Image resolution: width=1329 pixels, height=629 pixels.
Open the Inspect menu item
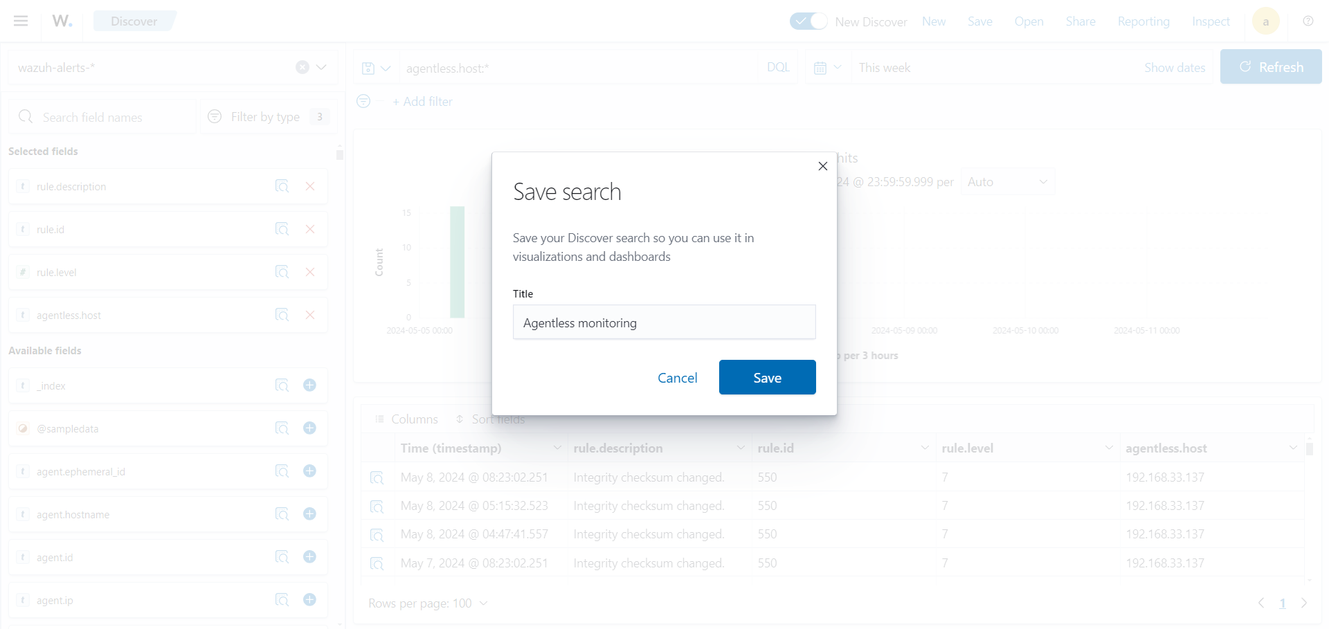coord(1211,21)
